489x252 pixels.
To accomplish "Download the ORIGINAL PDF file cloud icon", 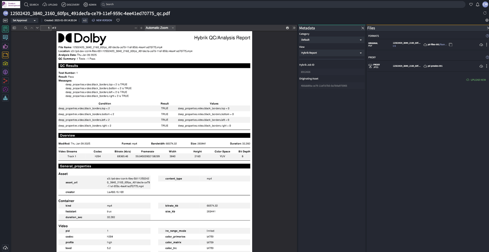I will point(481,45).
